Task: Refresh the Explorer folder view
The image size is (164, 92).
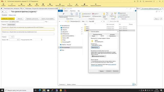Action: click(104, 21)
